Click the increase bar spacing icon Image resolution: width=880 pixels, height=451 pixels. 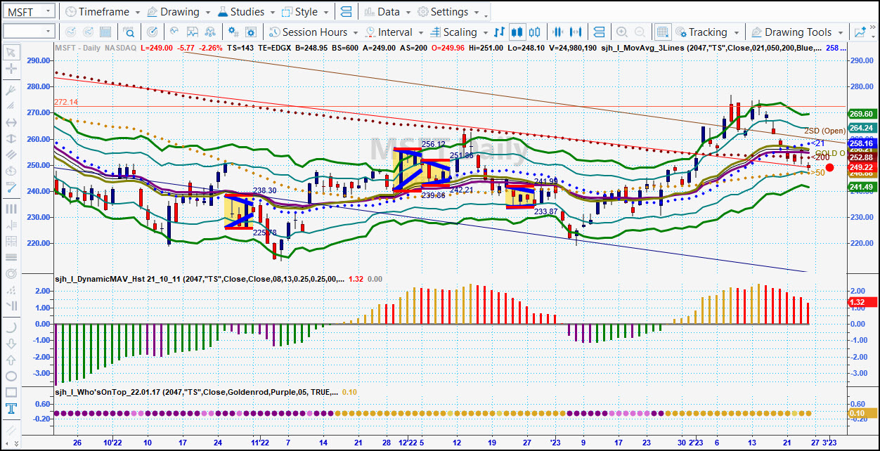[577, 32]
